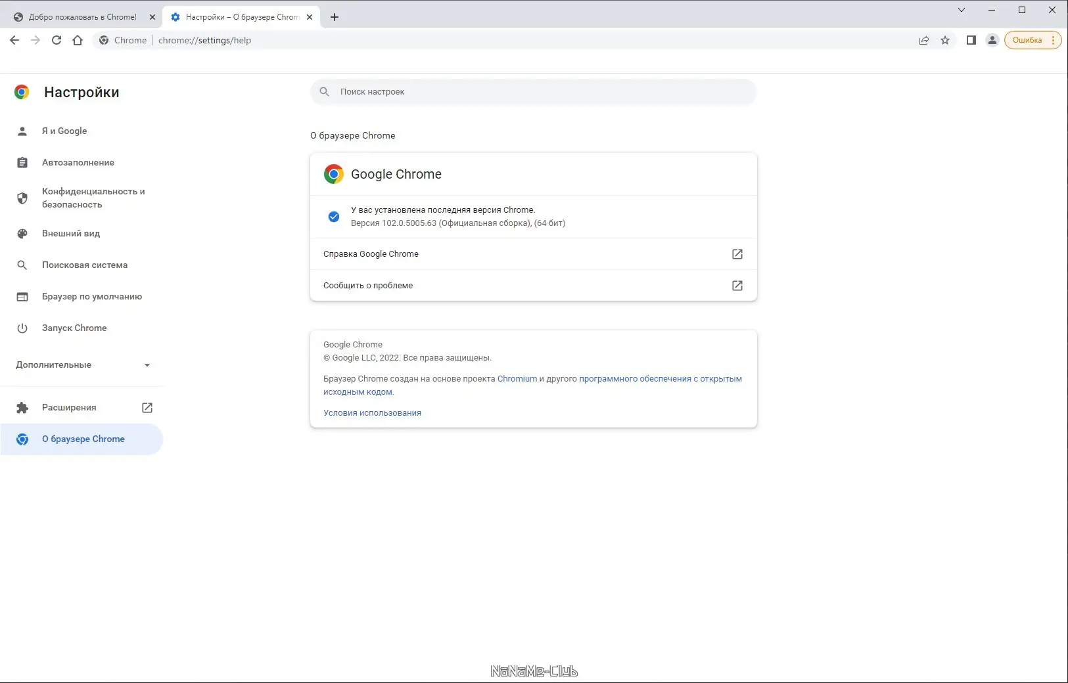Open Внешний вид settings section
Screen dimensions: 1068x683
pos(71,233)
